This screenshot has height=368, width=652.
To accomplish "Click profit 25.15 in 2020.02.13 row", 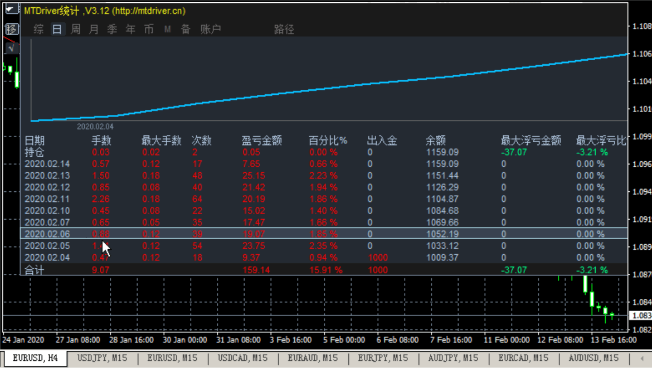I will [254, 176].
